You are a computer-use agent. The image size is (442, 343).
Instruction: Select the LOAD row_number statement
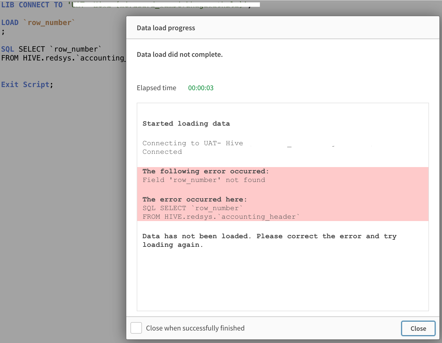[38, 22]
